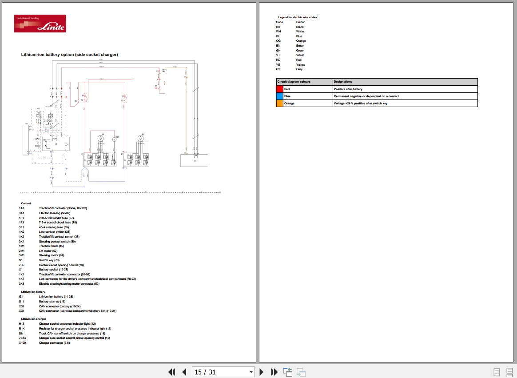
Task: Click the 'Steering motor (67)' line
Action: tap(52, 255)
